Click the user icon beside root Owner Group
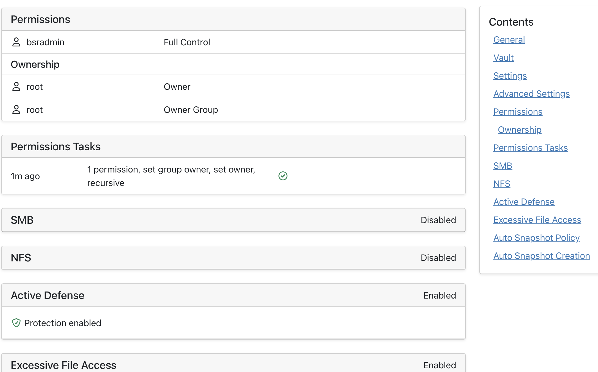This screenshot has height=372, width=598. pyautogui.click(x=16, y=110)
